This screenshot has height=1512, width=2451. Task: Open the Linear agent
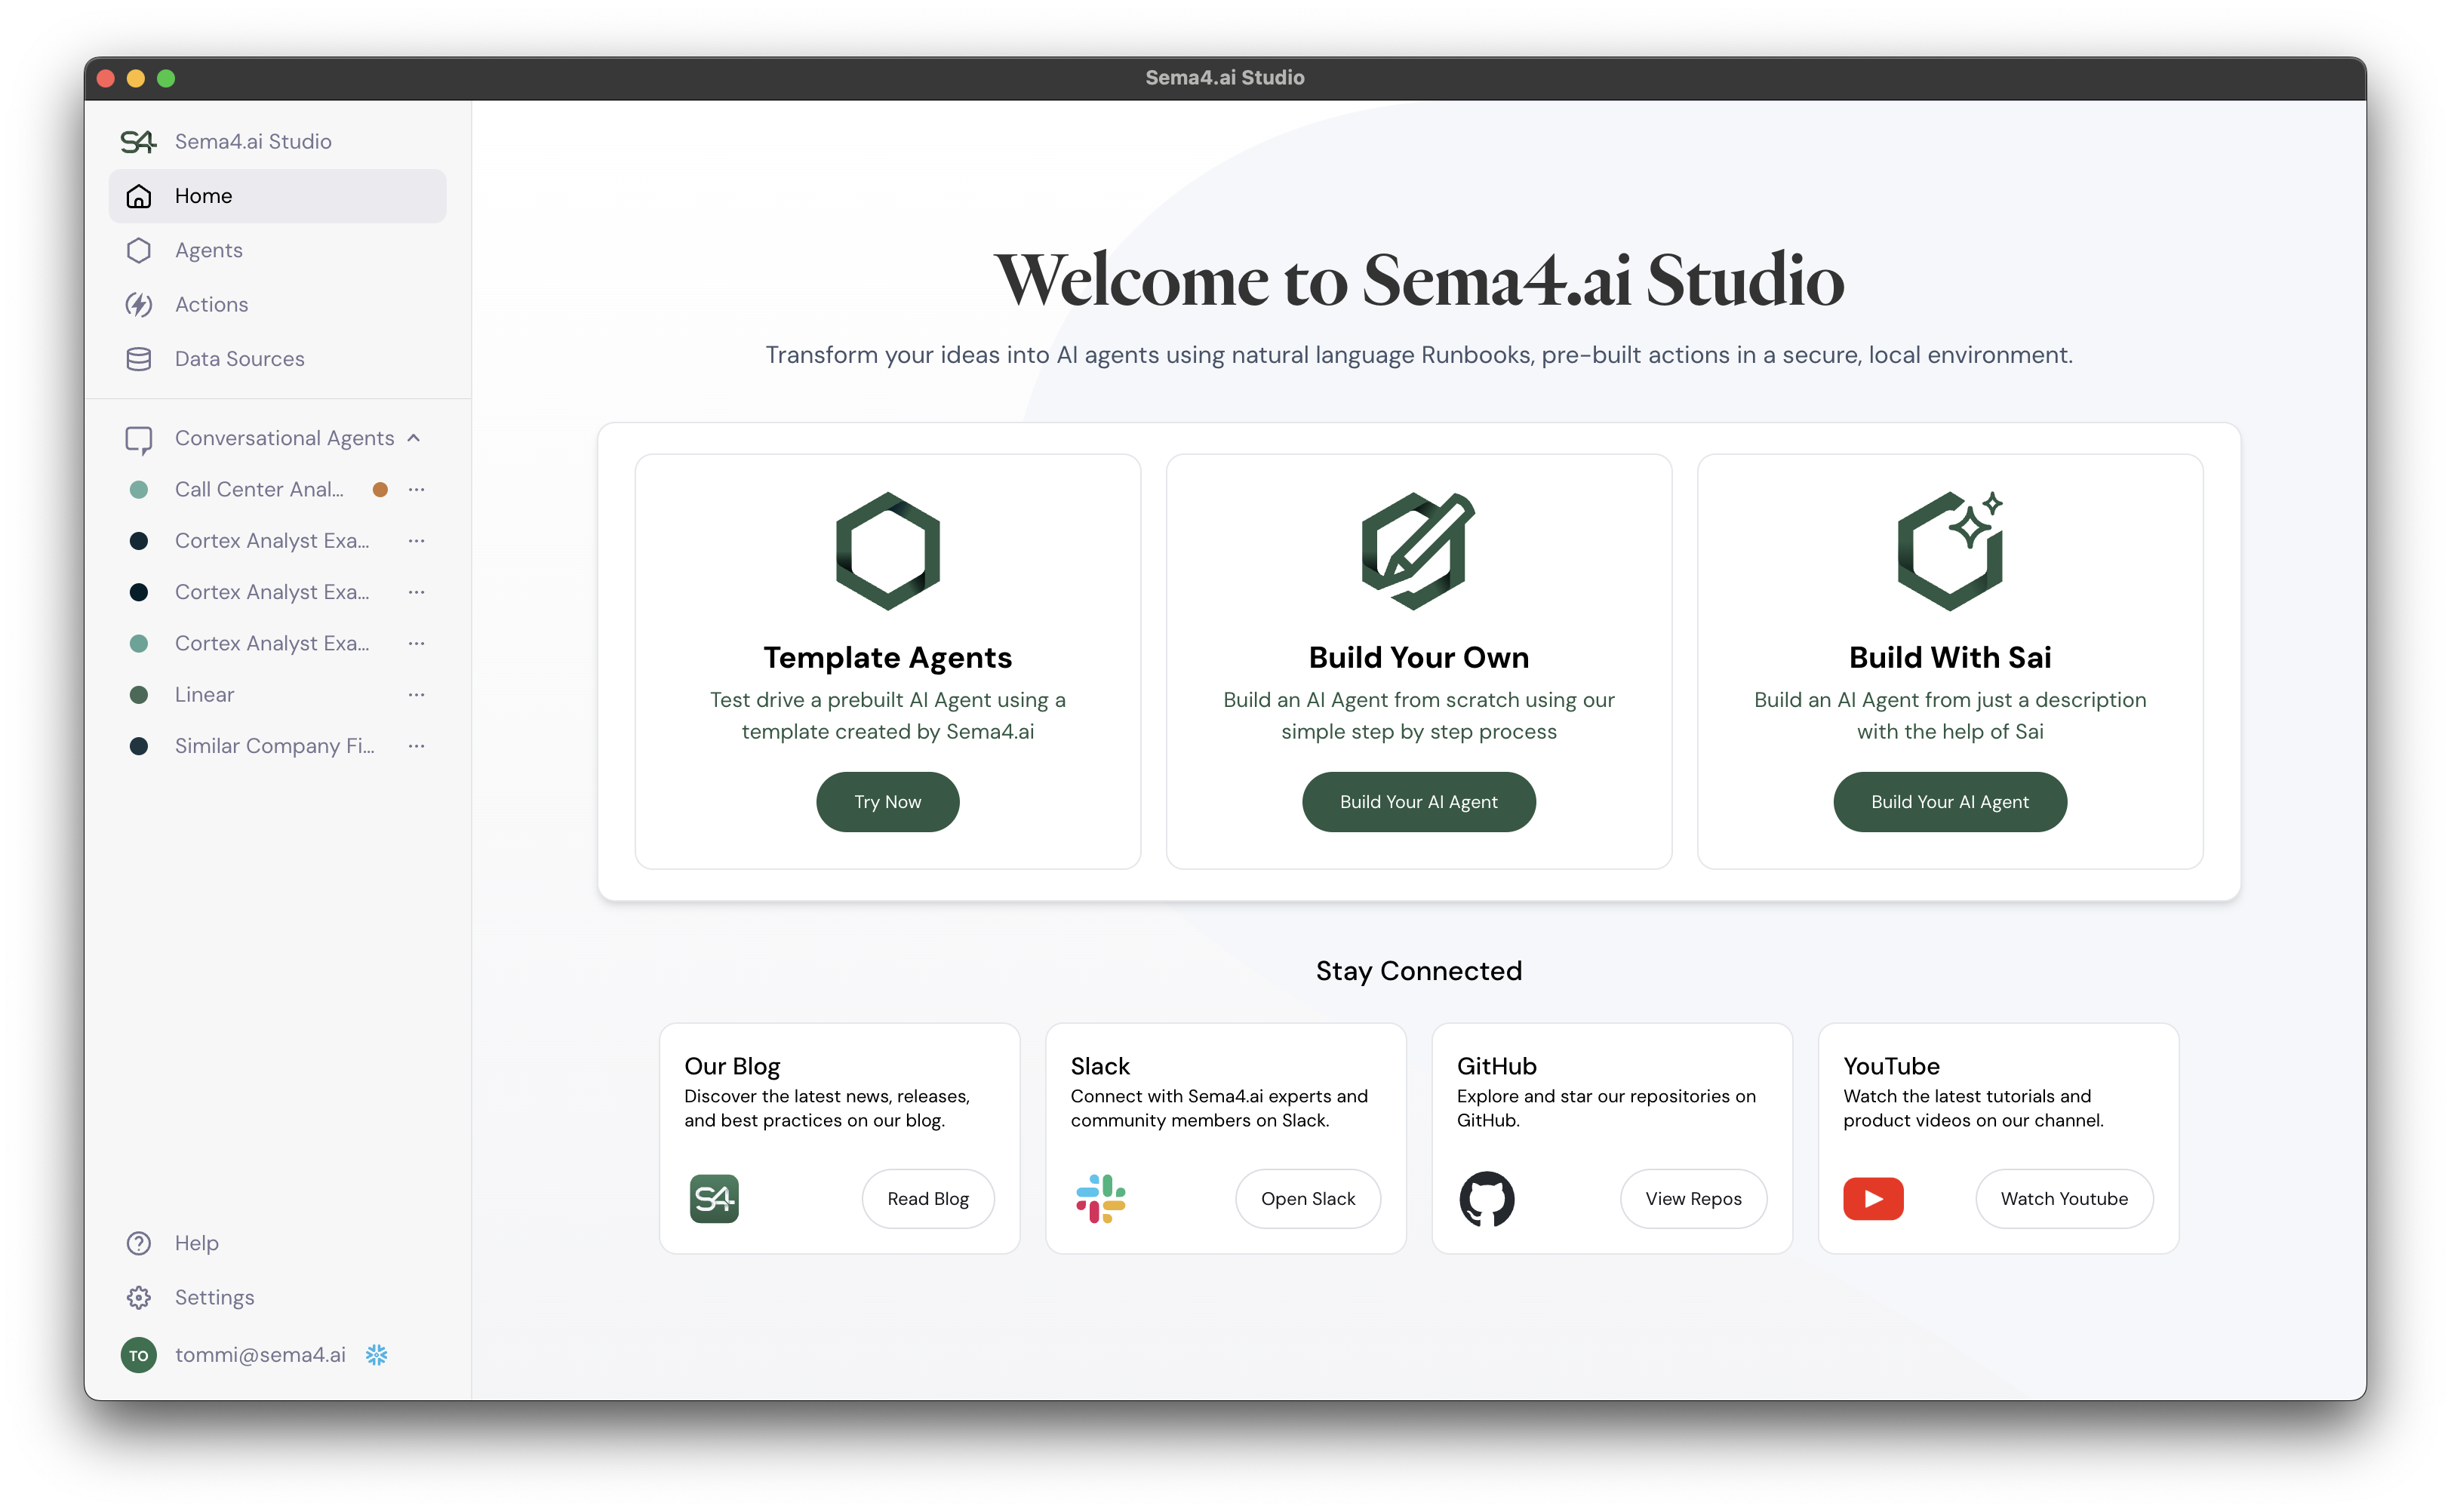point(205,695)
